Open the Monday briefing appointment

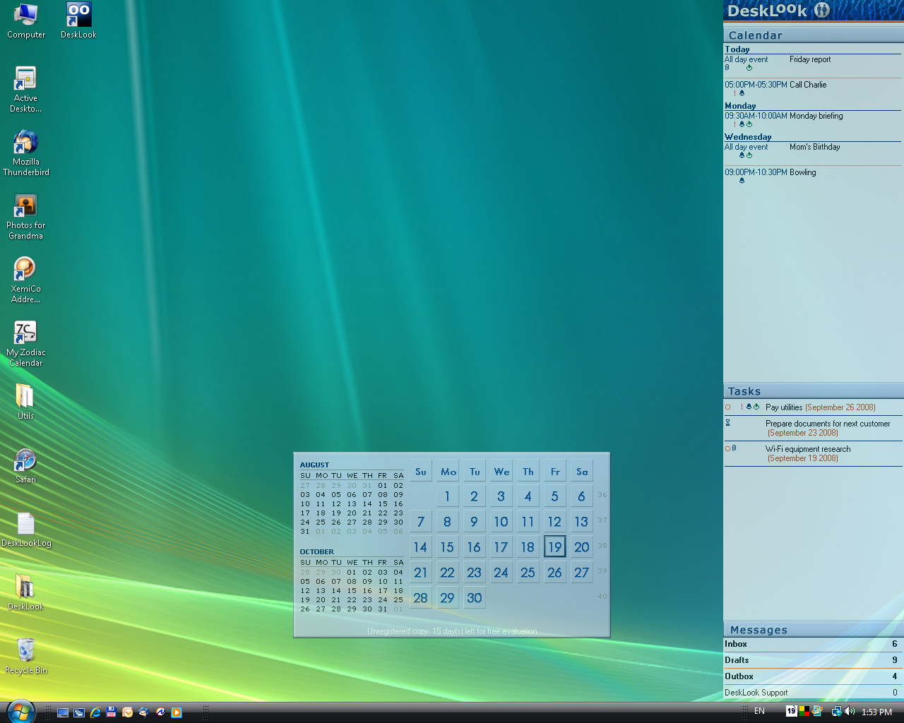[816, 116]
